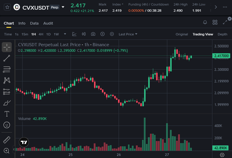This screenshot has height=158, width=232.
Task: Select the Time interval option
Action: click(8, 34)
